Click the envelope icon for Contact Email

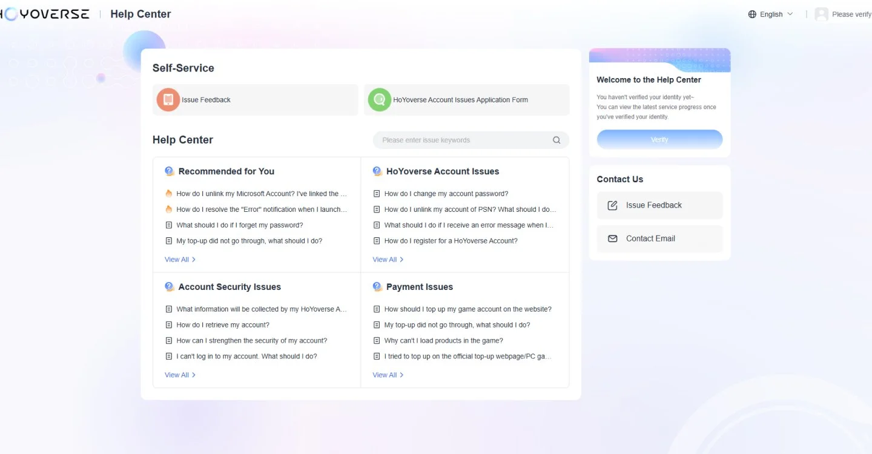[612, 239]
